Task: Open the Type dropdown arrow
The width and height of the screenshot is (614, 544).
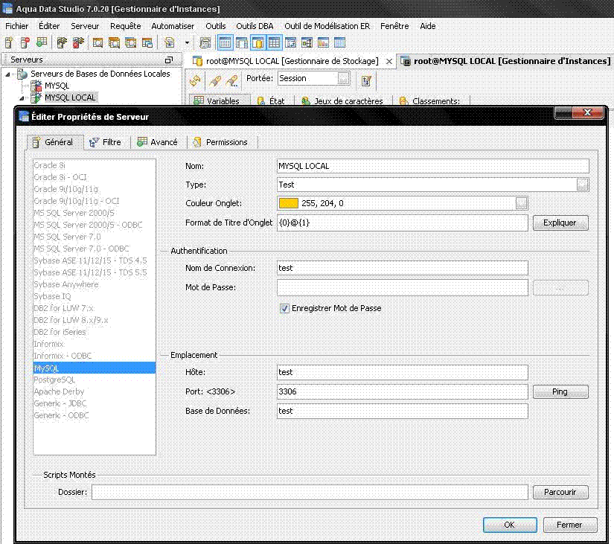Action: click(x=582, y=185)
